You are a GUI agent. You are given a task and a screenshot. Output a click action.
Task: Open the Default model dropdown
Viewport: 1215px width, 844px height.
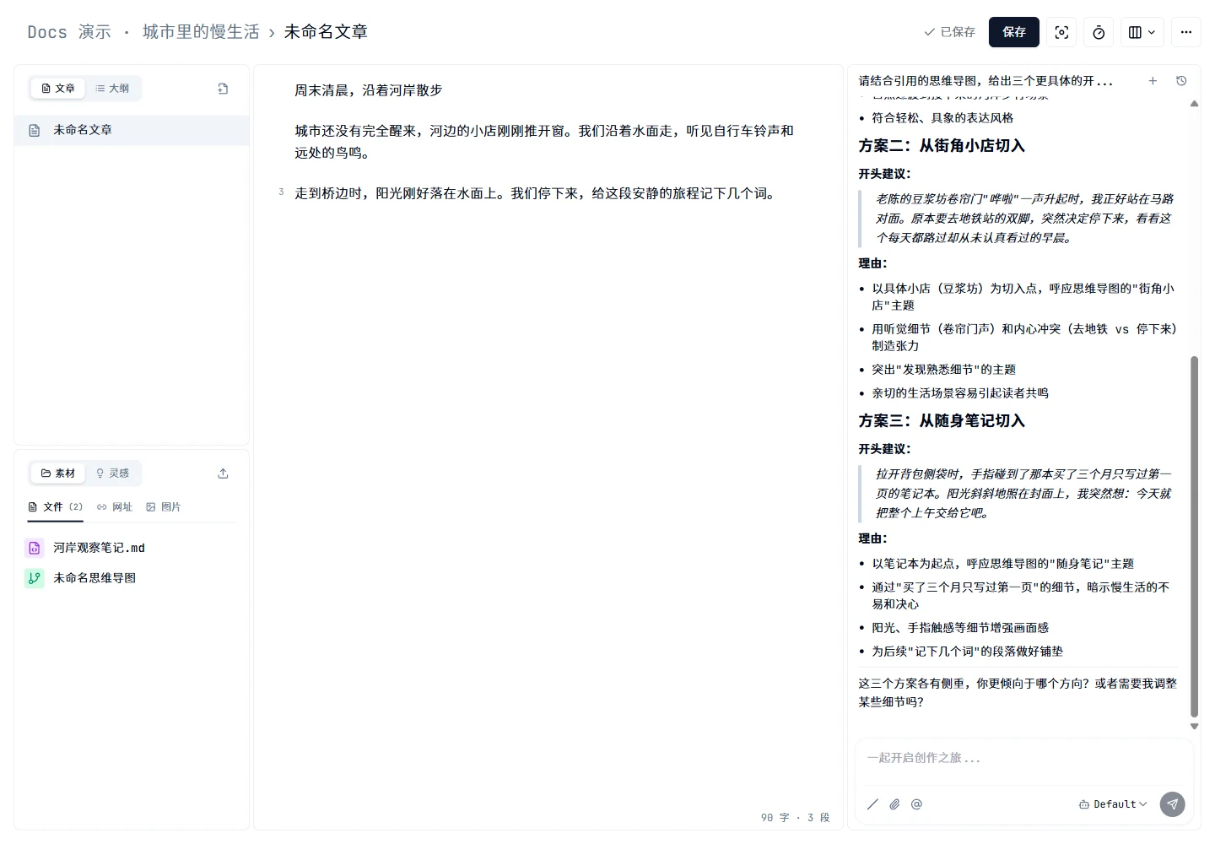tap(1113, 804)
